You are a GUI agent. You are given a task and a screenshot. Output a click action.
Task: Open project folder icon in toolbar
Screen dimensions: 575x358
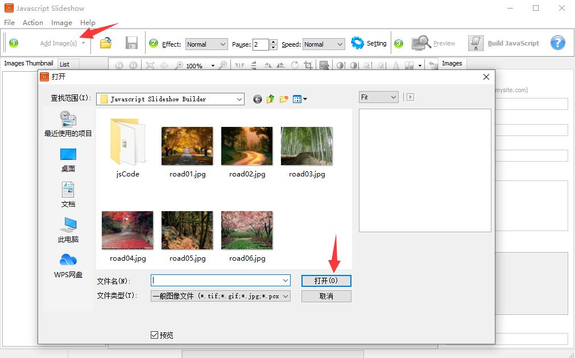(x=106, y=43)
